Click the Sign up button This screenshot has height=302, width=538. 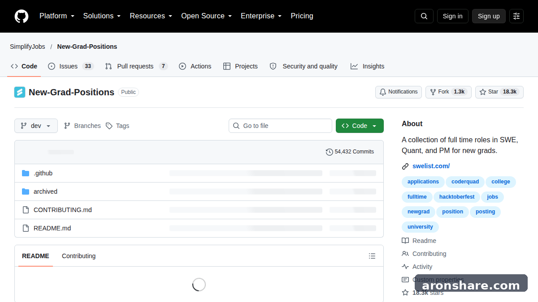coord(489,16)
